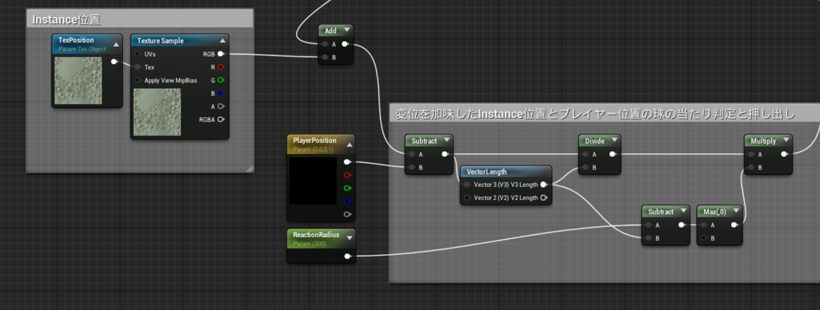The width and height of the screenshot is (820, 310).
Task: Click the Divide node output pin
Action: pyautogui.click(x=613, y=154)
